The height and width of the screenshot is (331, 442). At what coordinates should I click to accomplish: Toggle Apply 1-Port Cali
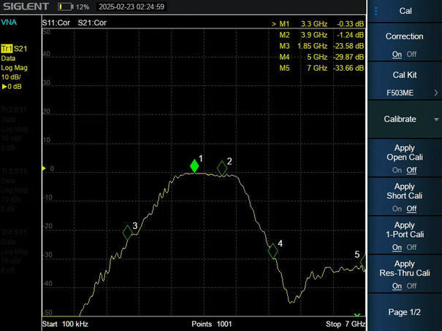click(x=405, y=235)
